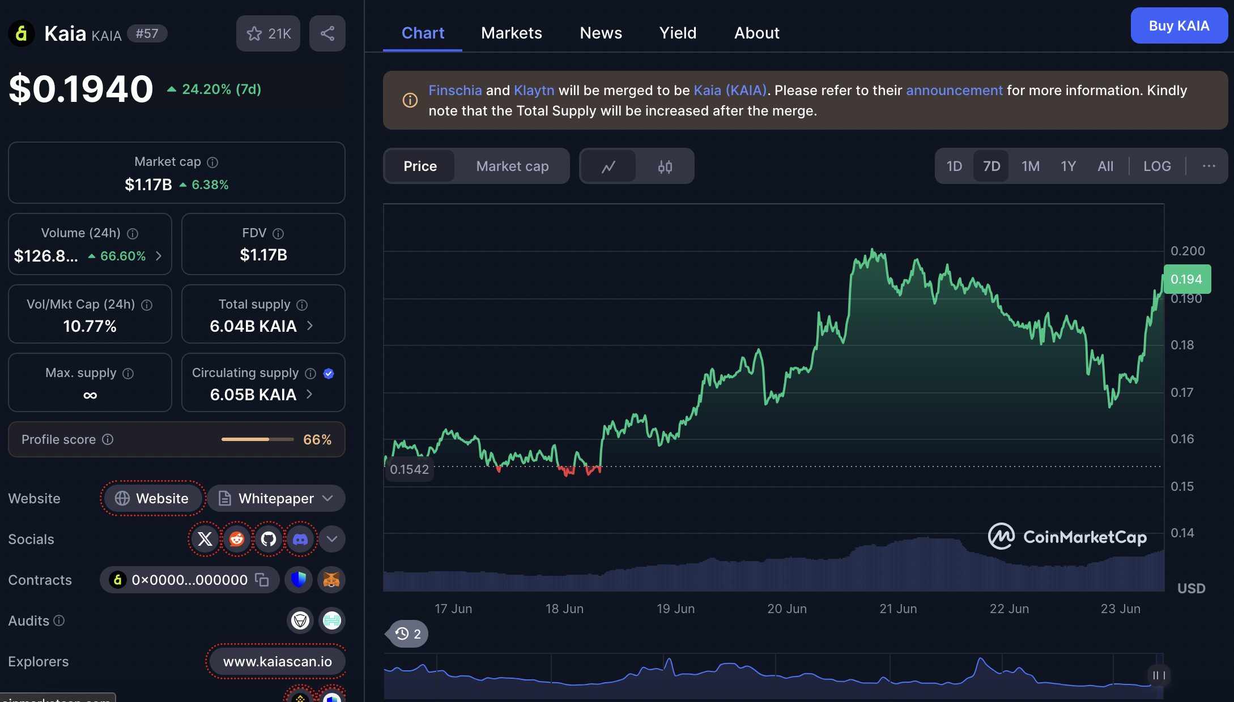
Task: Switch chart to Market cap view
Action: pyautogui.click(x=512, y=166)
